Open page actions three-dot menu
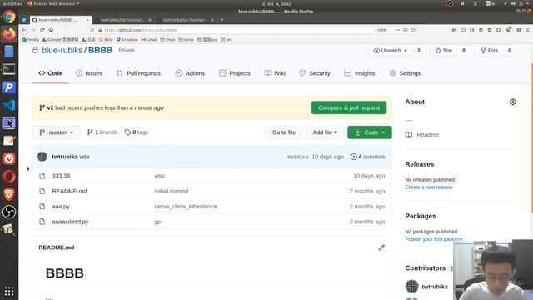This screenshot has height=300, width=533. tap(397, 30)
